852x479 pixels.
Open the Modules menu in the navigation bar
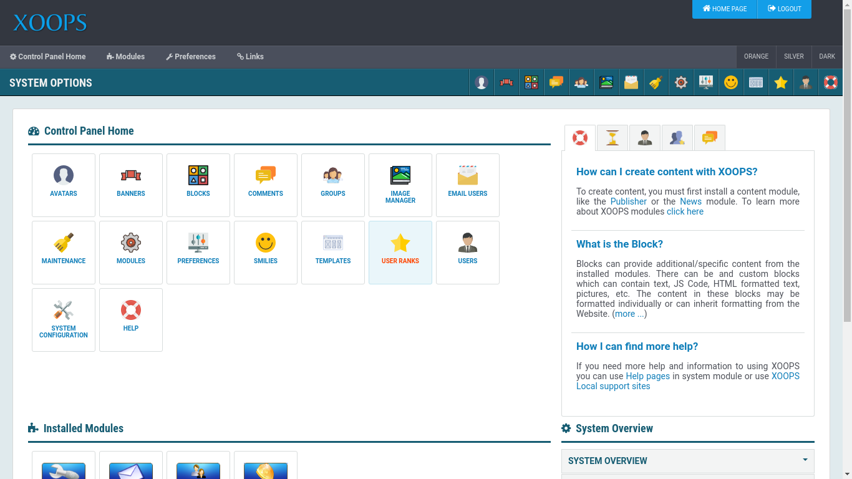click(126, 57)
